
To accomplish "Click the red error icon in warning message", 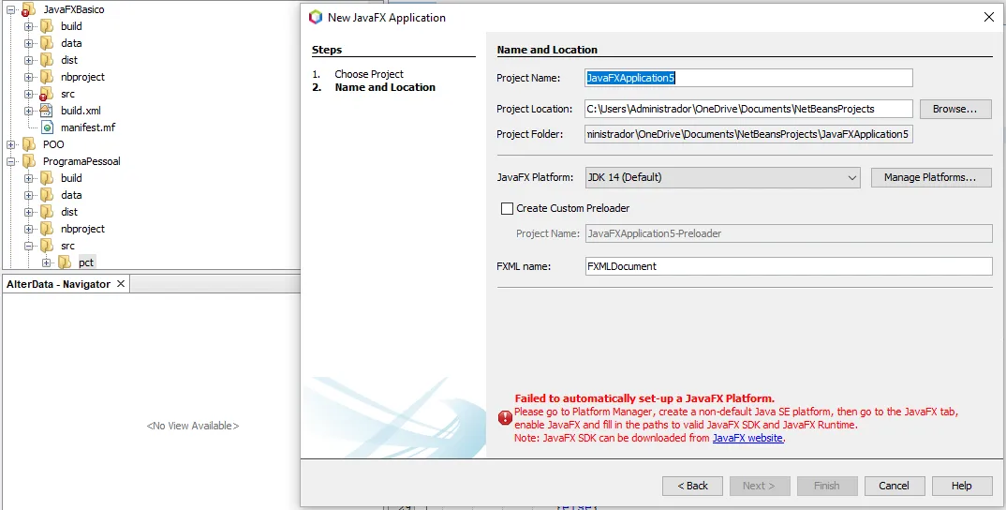I will [505, 418].
